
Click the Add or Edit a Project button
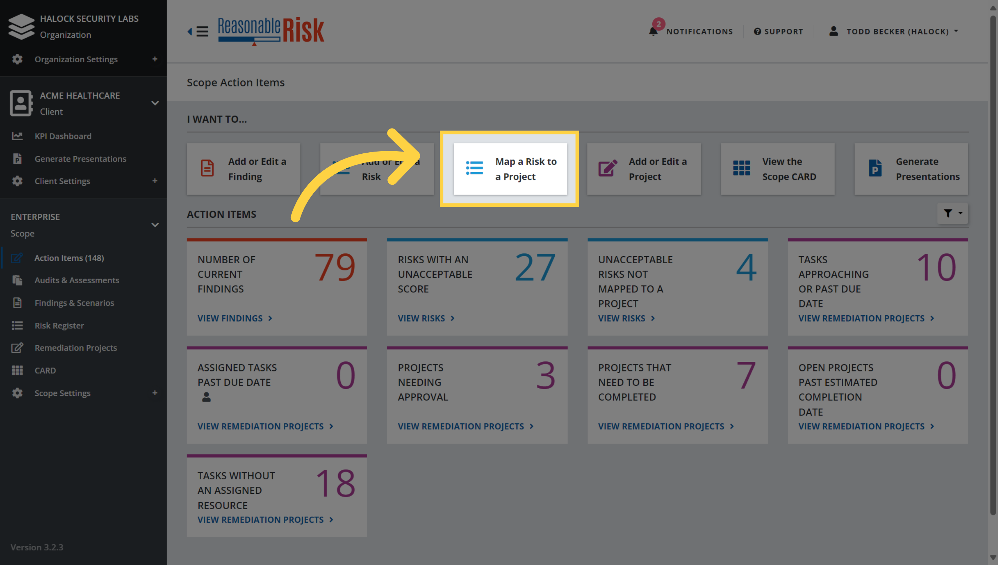[x=644, y=169]
